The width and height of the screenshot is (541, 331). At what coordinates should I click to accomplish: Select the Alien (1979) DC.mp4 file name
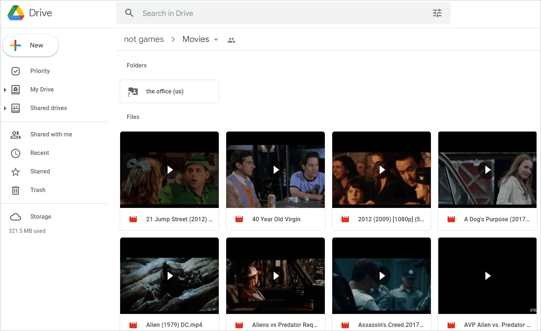coord(174,325)
